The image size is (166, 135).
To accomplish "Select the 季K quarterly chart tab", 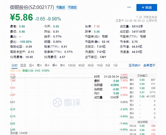I will [x=55, y=65].
